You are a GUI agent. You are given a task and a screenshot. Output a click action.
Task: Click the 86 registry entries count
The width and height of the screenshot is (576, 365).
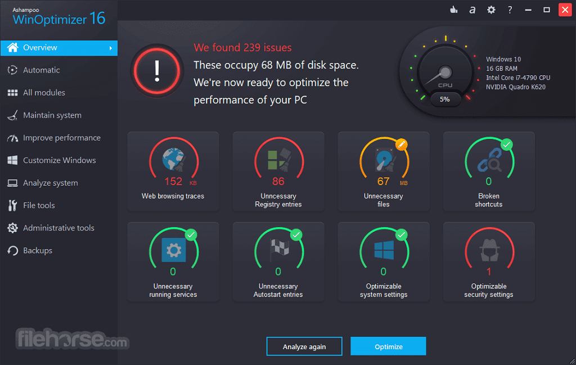coord(278,182)
